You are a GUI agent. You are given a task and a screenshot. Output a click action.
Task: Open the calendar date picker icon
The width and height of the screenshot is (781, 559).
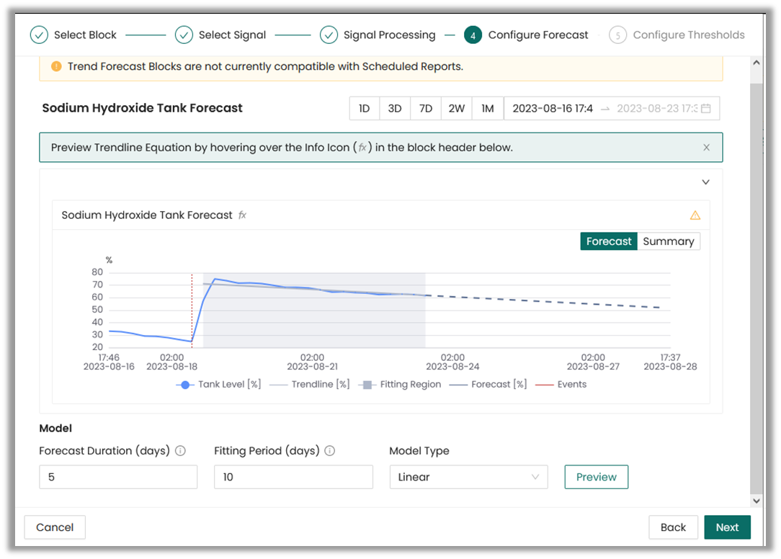706,109
